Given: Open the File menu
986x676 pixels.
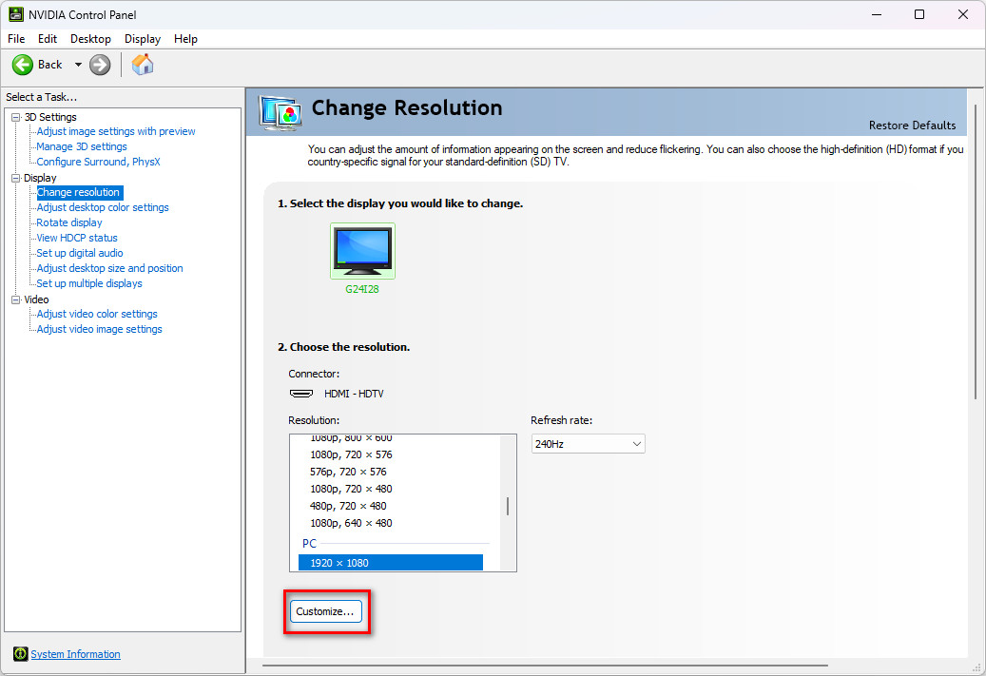Looking at the screenshot, I should pyautogui.click(x=16, y=39).
